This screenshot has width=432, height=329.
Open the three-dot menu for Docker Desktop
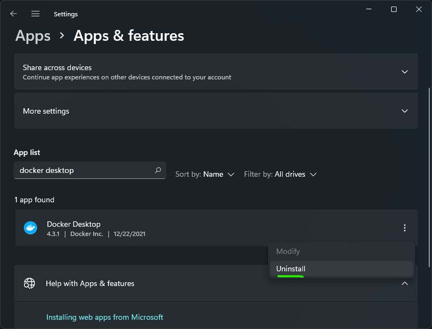point(404,228)
